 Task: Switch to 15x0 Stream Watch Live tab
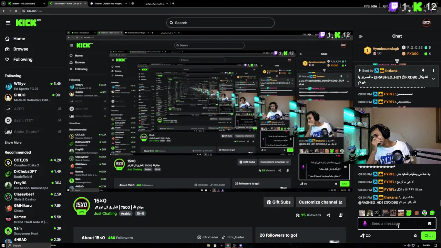(68, 3)
